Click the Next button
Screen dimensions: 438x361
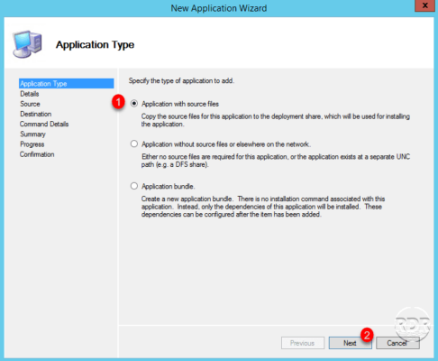coord(350,343)
